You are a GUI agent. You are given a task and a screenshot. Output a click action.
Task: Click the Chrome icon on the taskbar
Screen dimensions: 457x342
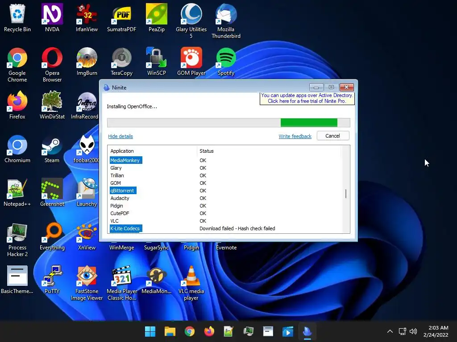(x=189, y=331)
